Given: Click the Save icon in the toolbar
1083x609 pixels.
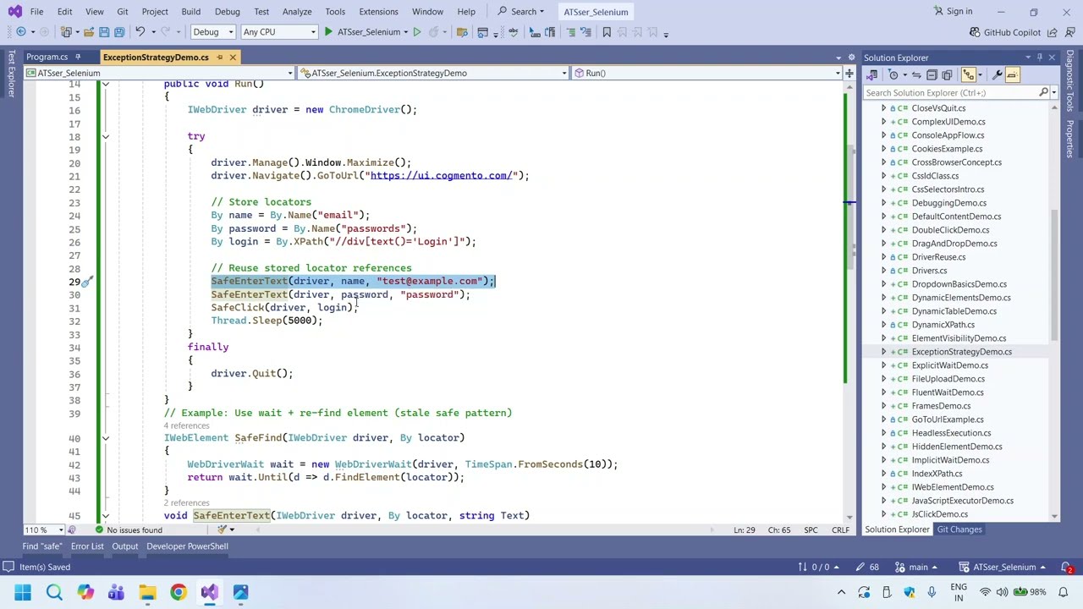Looking at the screenshot, I should [x=104, y=32].
